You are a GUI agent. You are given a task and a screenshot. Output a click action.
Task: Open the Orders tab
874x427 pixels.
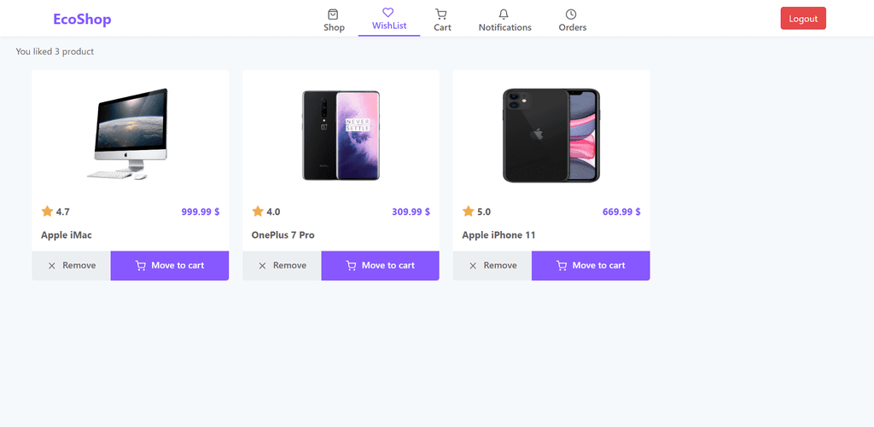click(x=573, y=19)
